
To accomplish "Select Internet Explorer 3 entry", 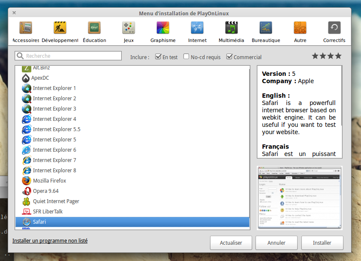I will point(132,108).
